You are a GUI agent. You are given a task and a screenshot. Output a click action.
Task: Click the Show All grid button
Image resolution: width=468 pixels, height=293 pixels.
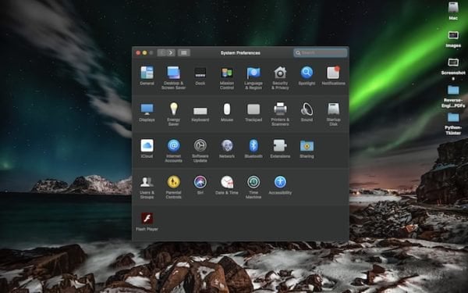click(184, 53)
